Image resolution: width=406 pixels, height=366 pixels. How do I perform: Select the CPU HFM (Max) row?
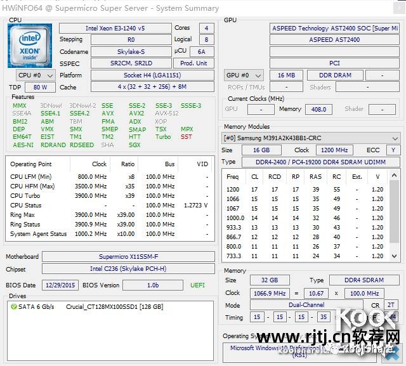pyautogui.click(x=109, y=186)
